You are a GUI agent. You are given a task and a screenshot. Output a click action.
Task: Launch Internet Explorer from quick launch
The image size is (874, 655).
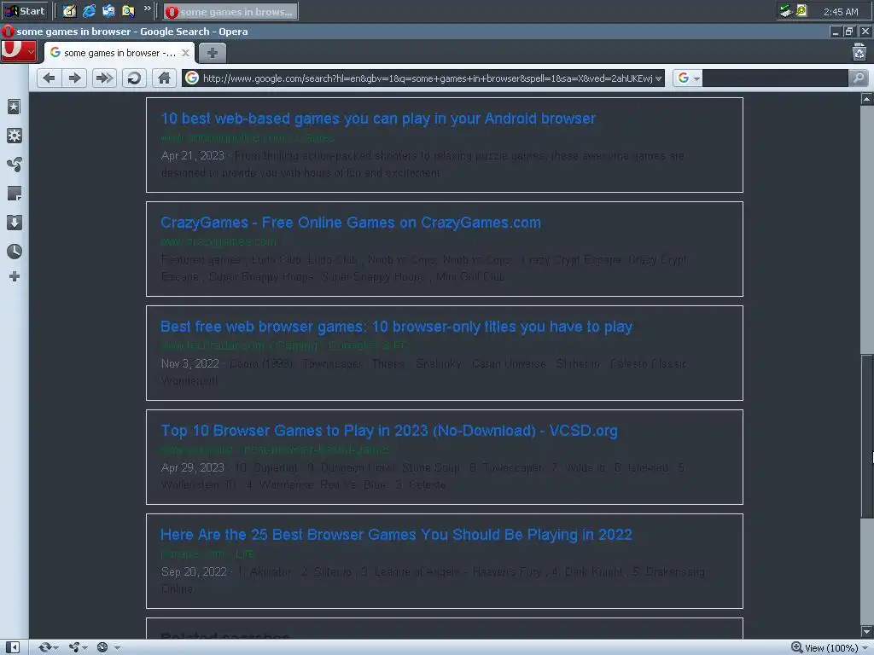(89, 10)
